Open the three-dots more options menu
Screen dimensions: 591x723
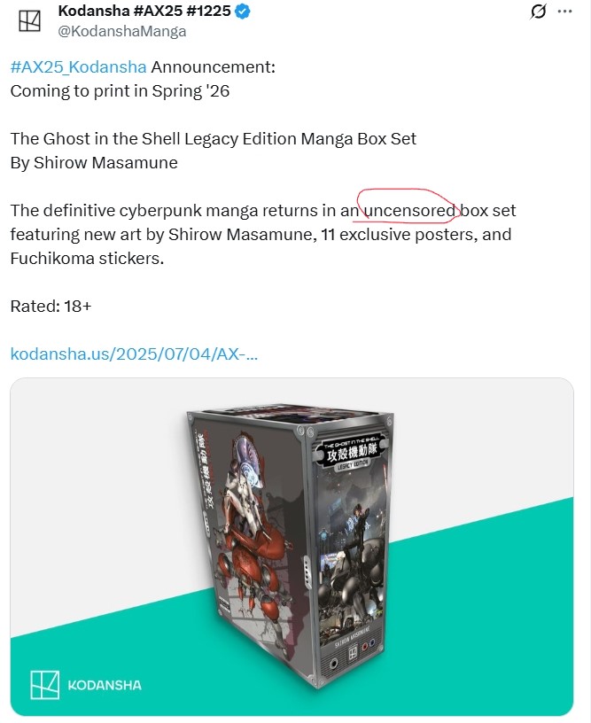pyautogui.click(x=564, y=11)
